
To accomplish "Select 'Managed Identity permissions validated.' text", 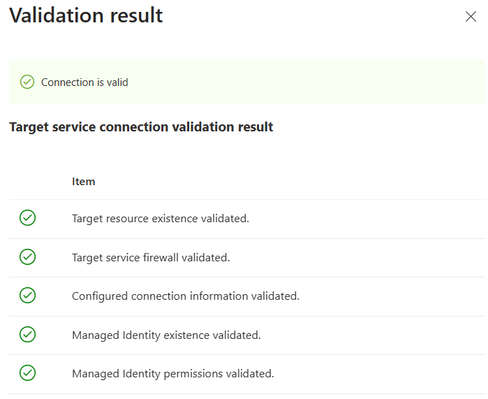I will point(172,374).
